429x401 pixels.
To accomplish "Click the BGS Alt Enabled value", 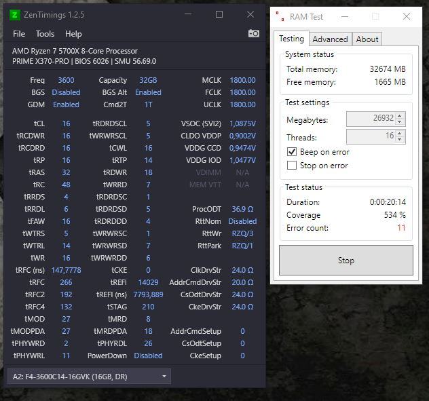I will (148, 92).
